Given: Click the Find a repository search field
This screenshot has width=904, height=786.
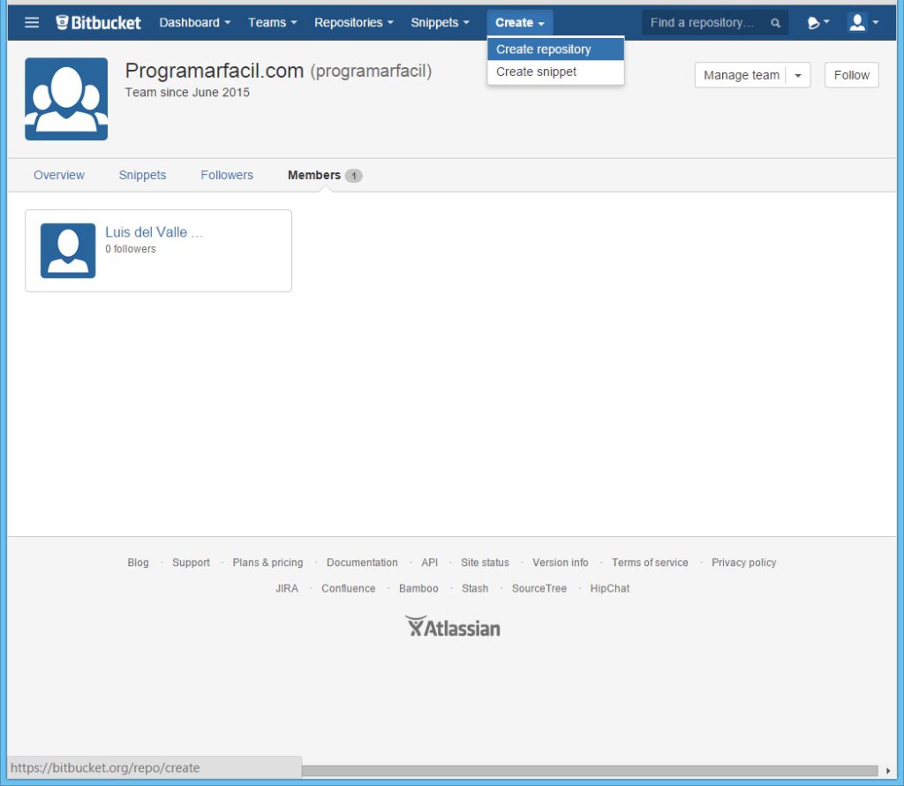Looking at the screenshot, I should click(703, 23).
